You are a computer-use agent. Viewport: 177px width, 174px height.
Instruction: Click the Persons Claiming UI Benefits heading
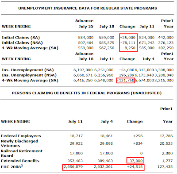pos(87,93)
